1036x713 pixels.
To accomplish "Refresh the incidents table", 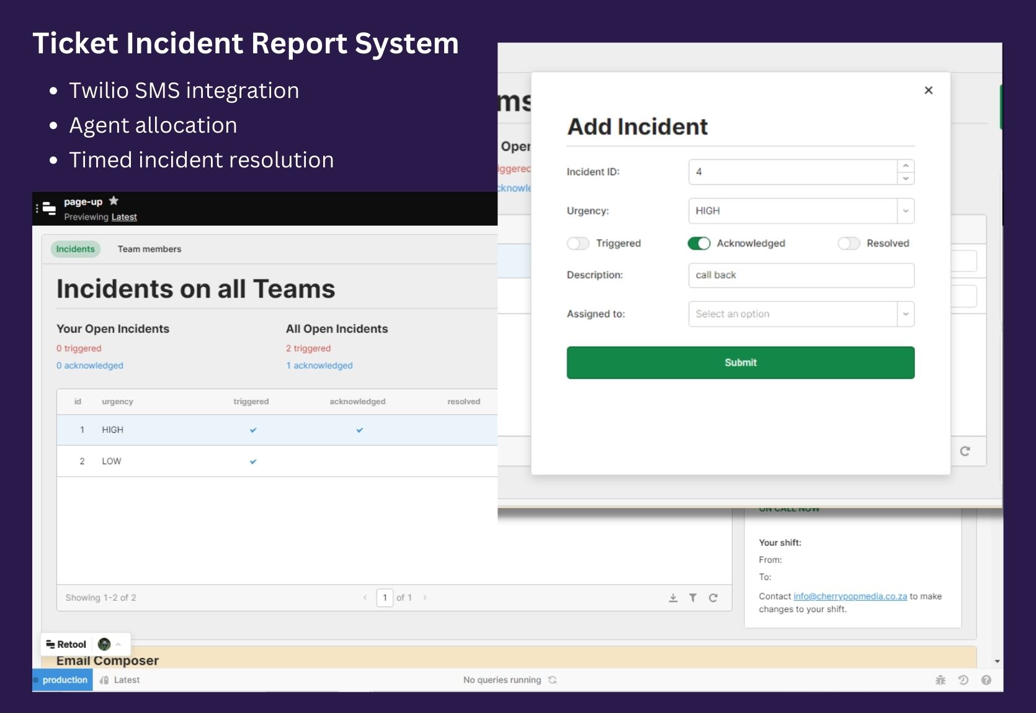I will pos(713,598).
